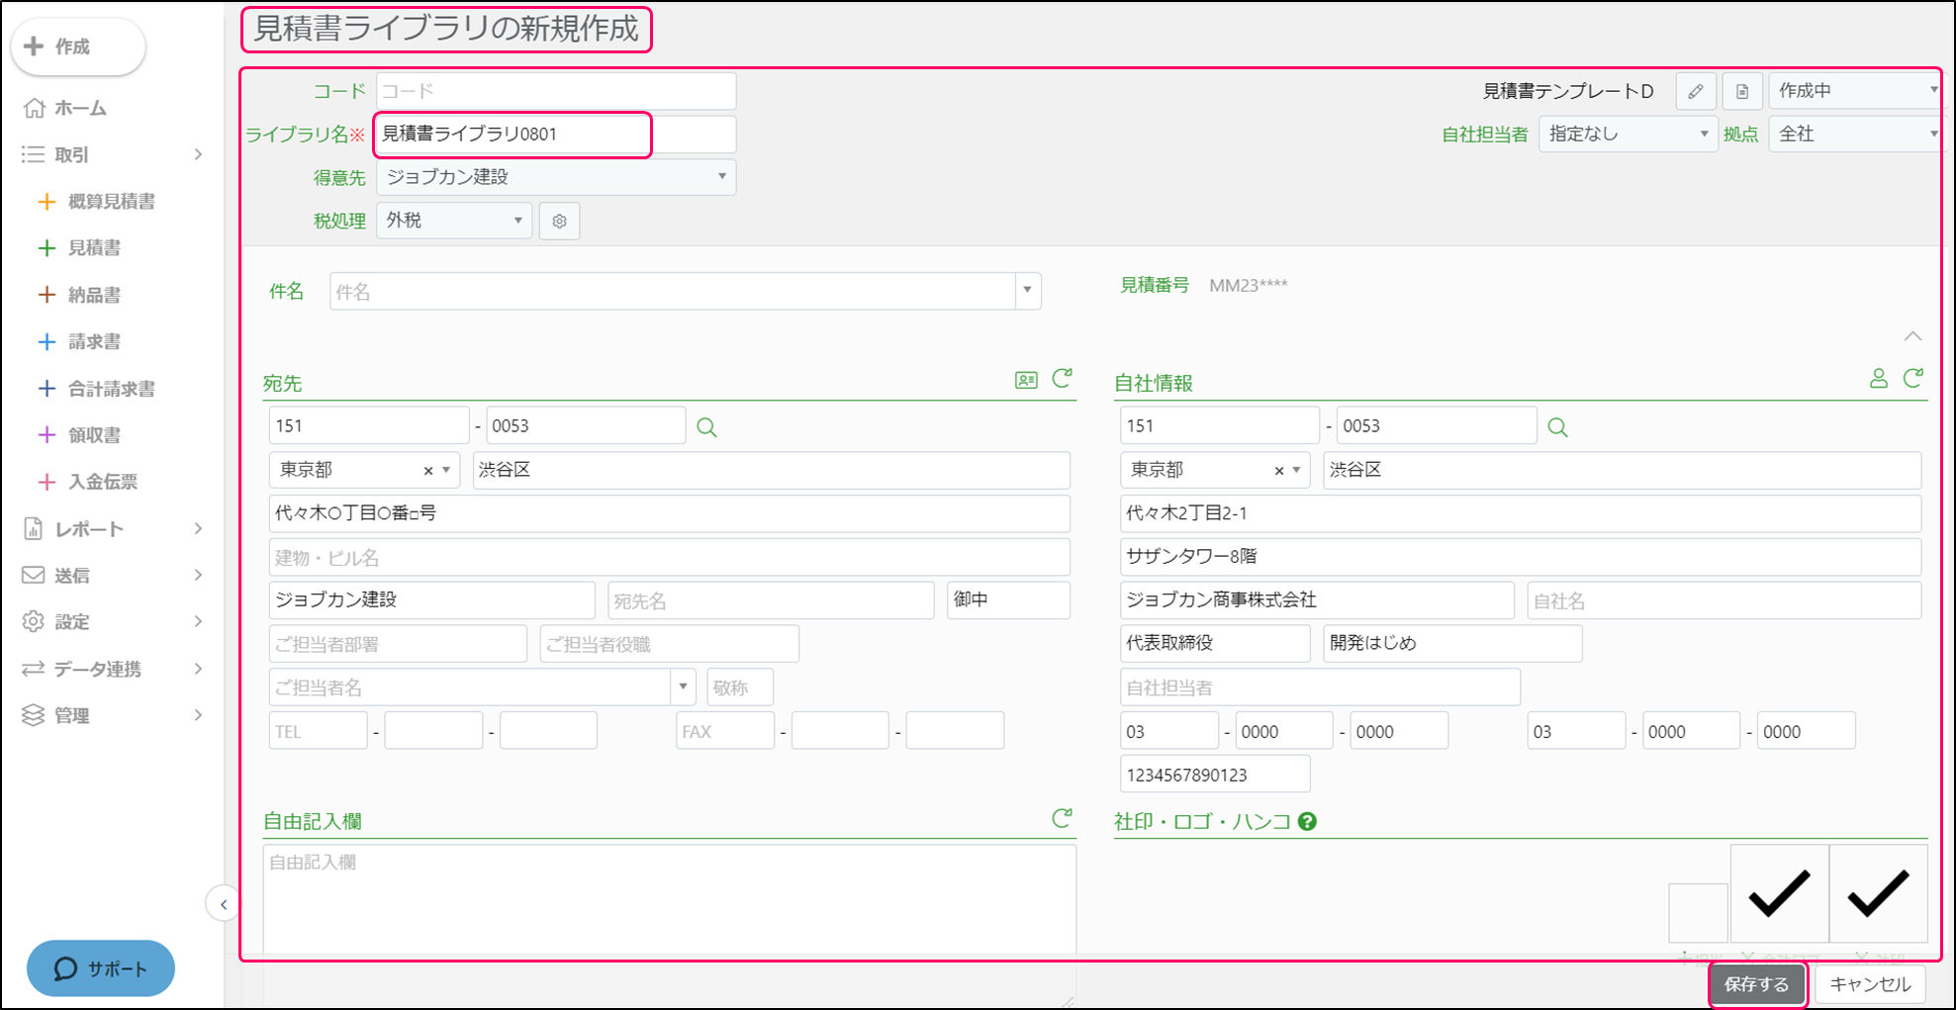Screen dimensions: 1956x1010
Task: Open 請求書 in the sidebar
Action: click(94, 341)
